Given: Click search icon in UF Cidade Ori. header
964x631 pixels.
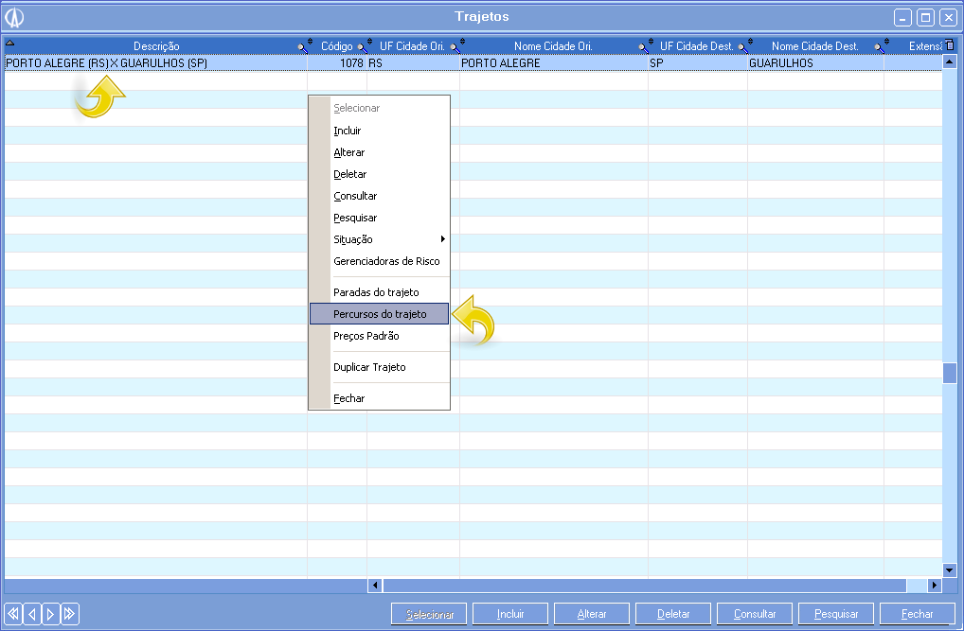Looking at the screenshot, I should (455, 46).
